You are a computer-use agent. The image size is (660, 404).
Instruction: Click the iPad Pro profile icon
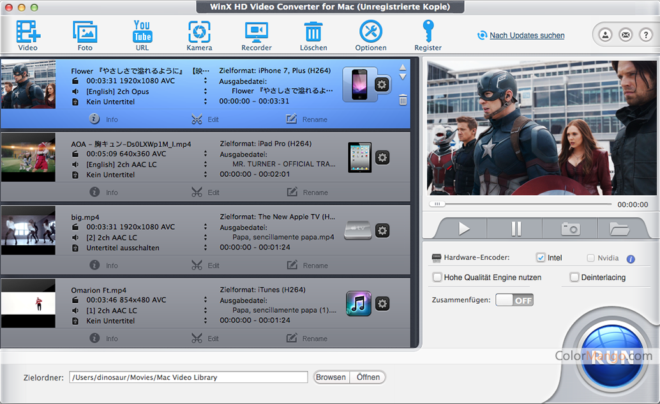(x=359, y=158)
